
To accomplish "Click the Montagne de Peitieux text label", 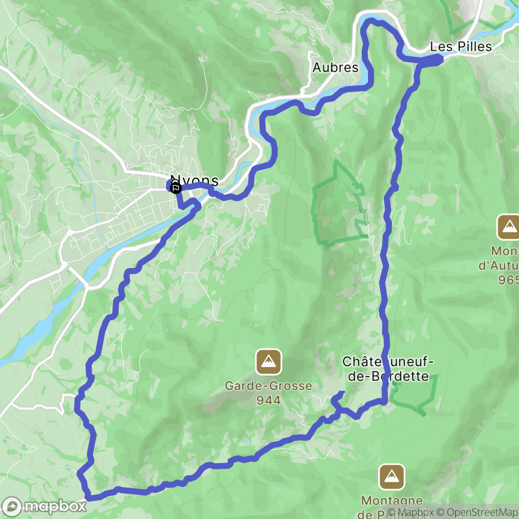I will [392, 506].
